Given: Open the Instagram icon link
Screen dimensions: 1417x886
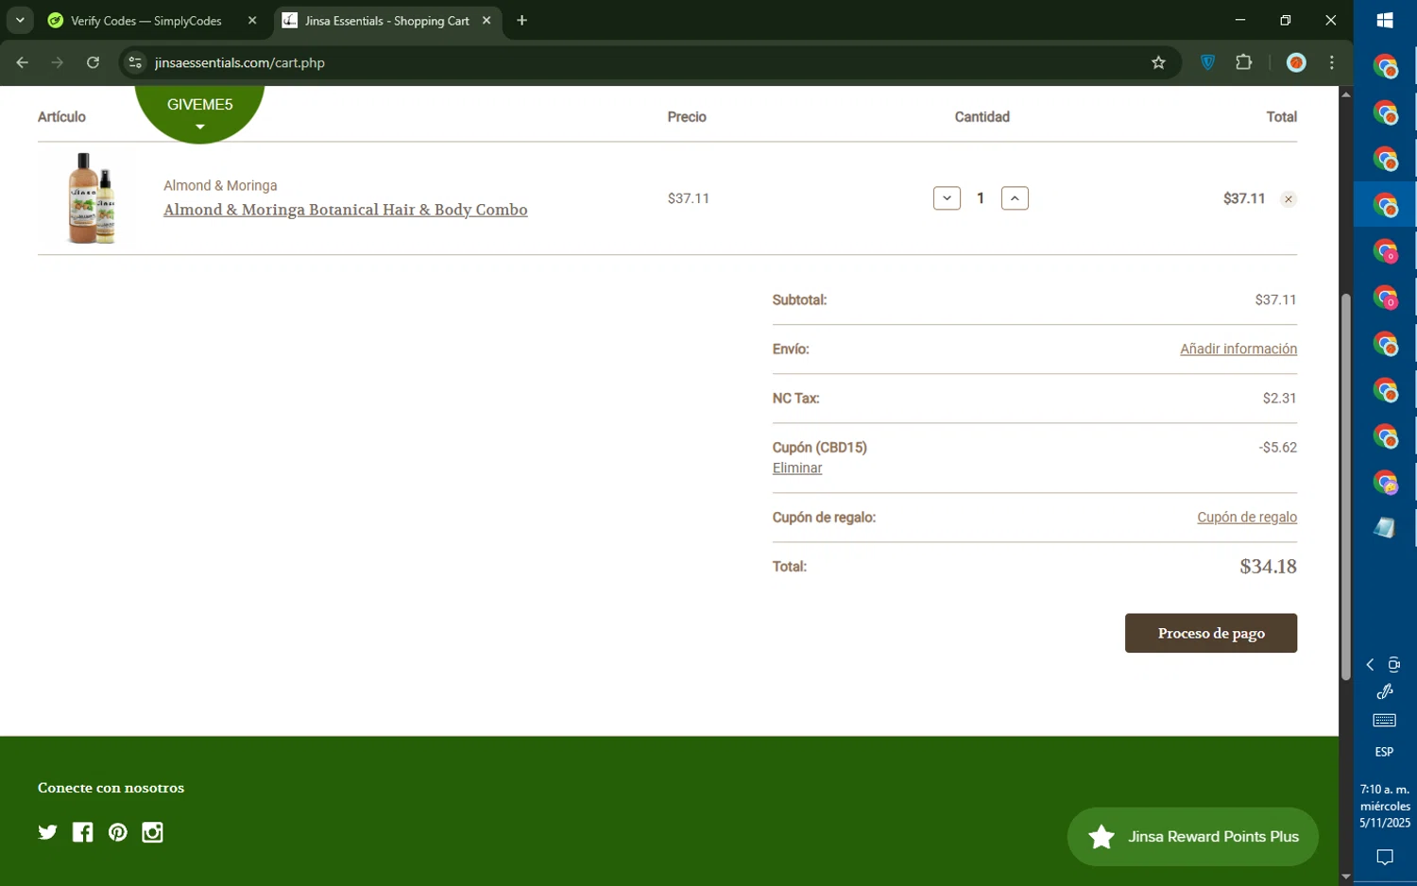Looking at the screenshot, I should pyautogui.click(x=152, y=832).
